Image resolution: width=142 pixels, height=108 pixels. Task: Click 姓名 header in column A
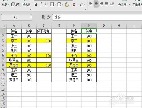tap(14, 31)
